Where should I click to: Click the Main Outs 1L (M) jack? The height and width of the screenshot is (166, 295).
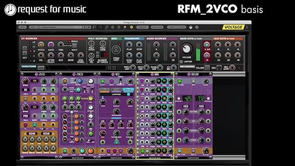(207, 45)
